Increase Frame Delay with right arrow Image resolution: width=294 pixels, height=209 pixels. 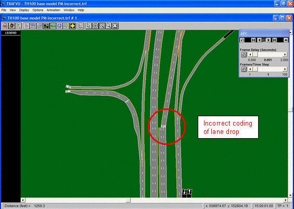pyautogui.click(x=285, y=55)
